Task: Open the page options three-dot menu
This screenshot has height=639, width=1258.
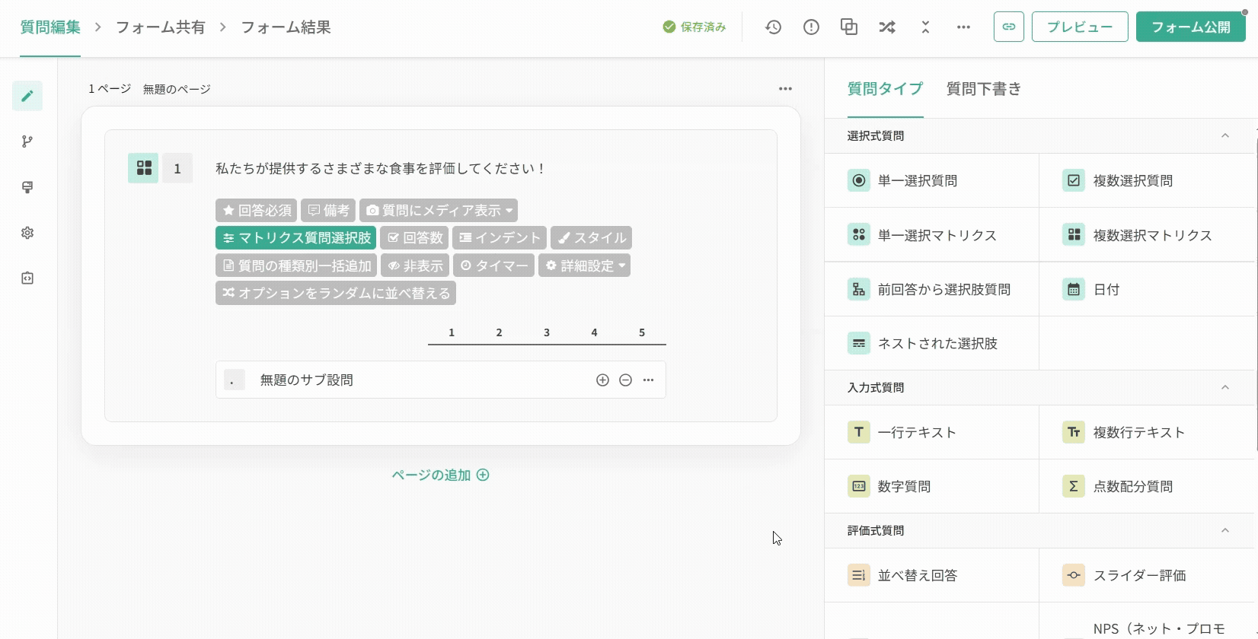Action: (785, 89)
